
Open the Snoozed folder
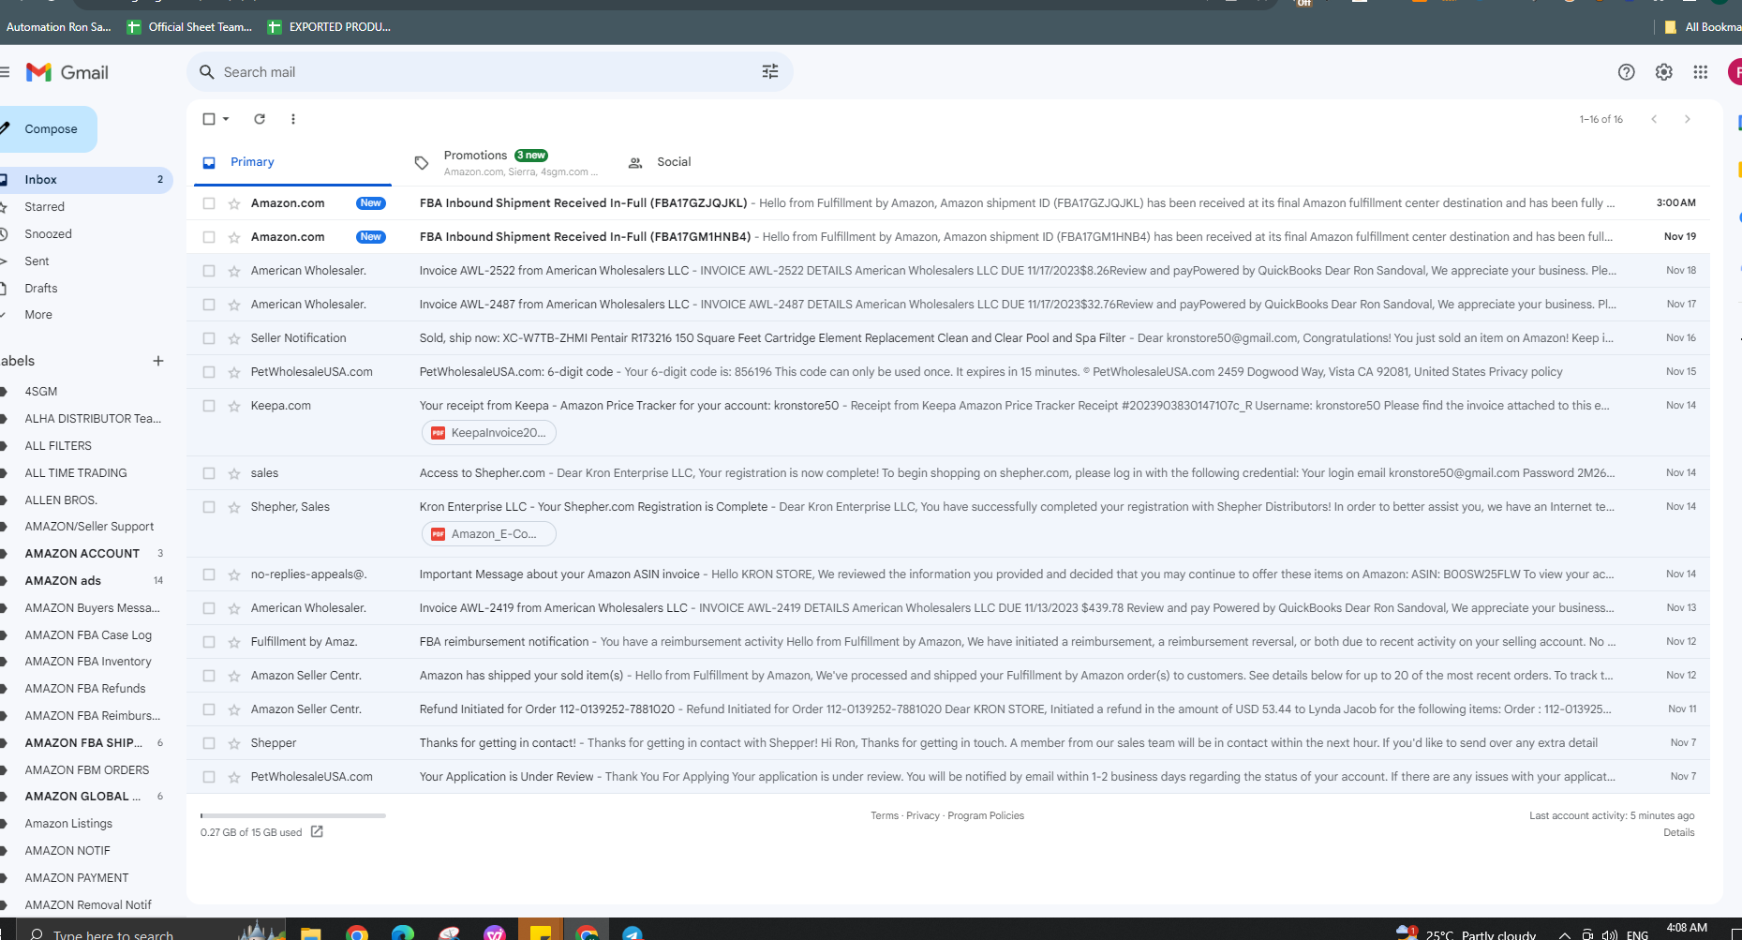point(48,234)
